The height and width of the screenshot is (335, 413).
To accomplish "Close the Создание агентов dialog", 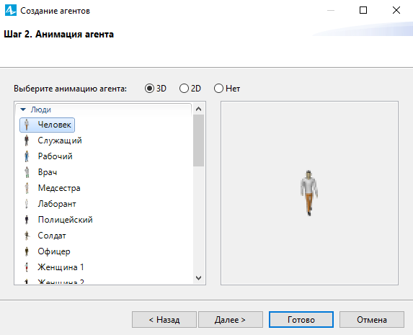I will pyautogui.click(x=396, y=10).
